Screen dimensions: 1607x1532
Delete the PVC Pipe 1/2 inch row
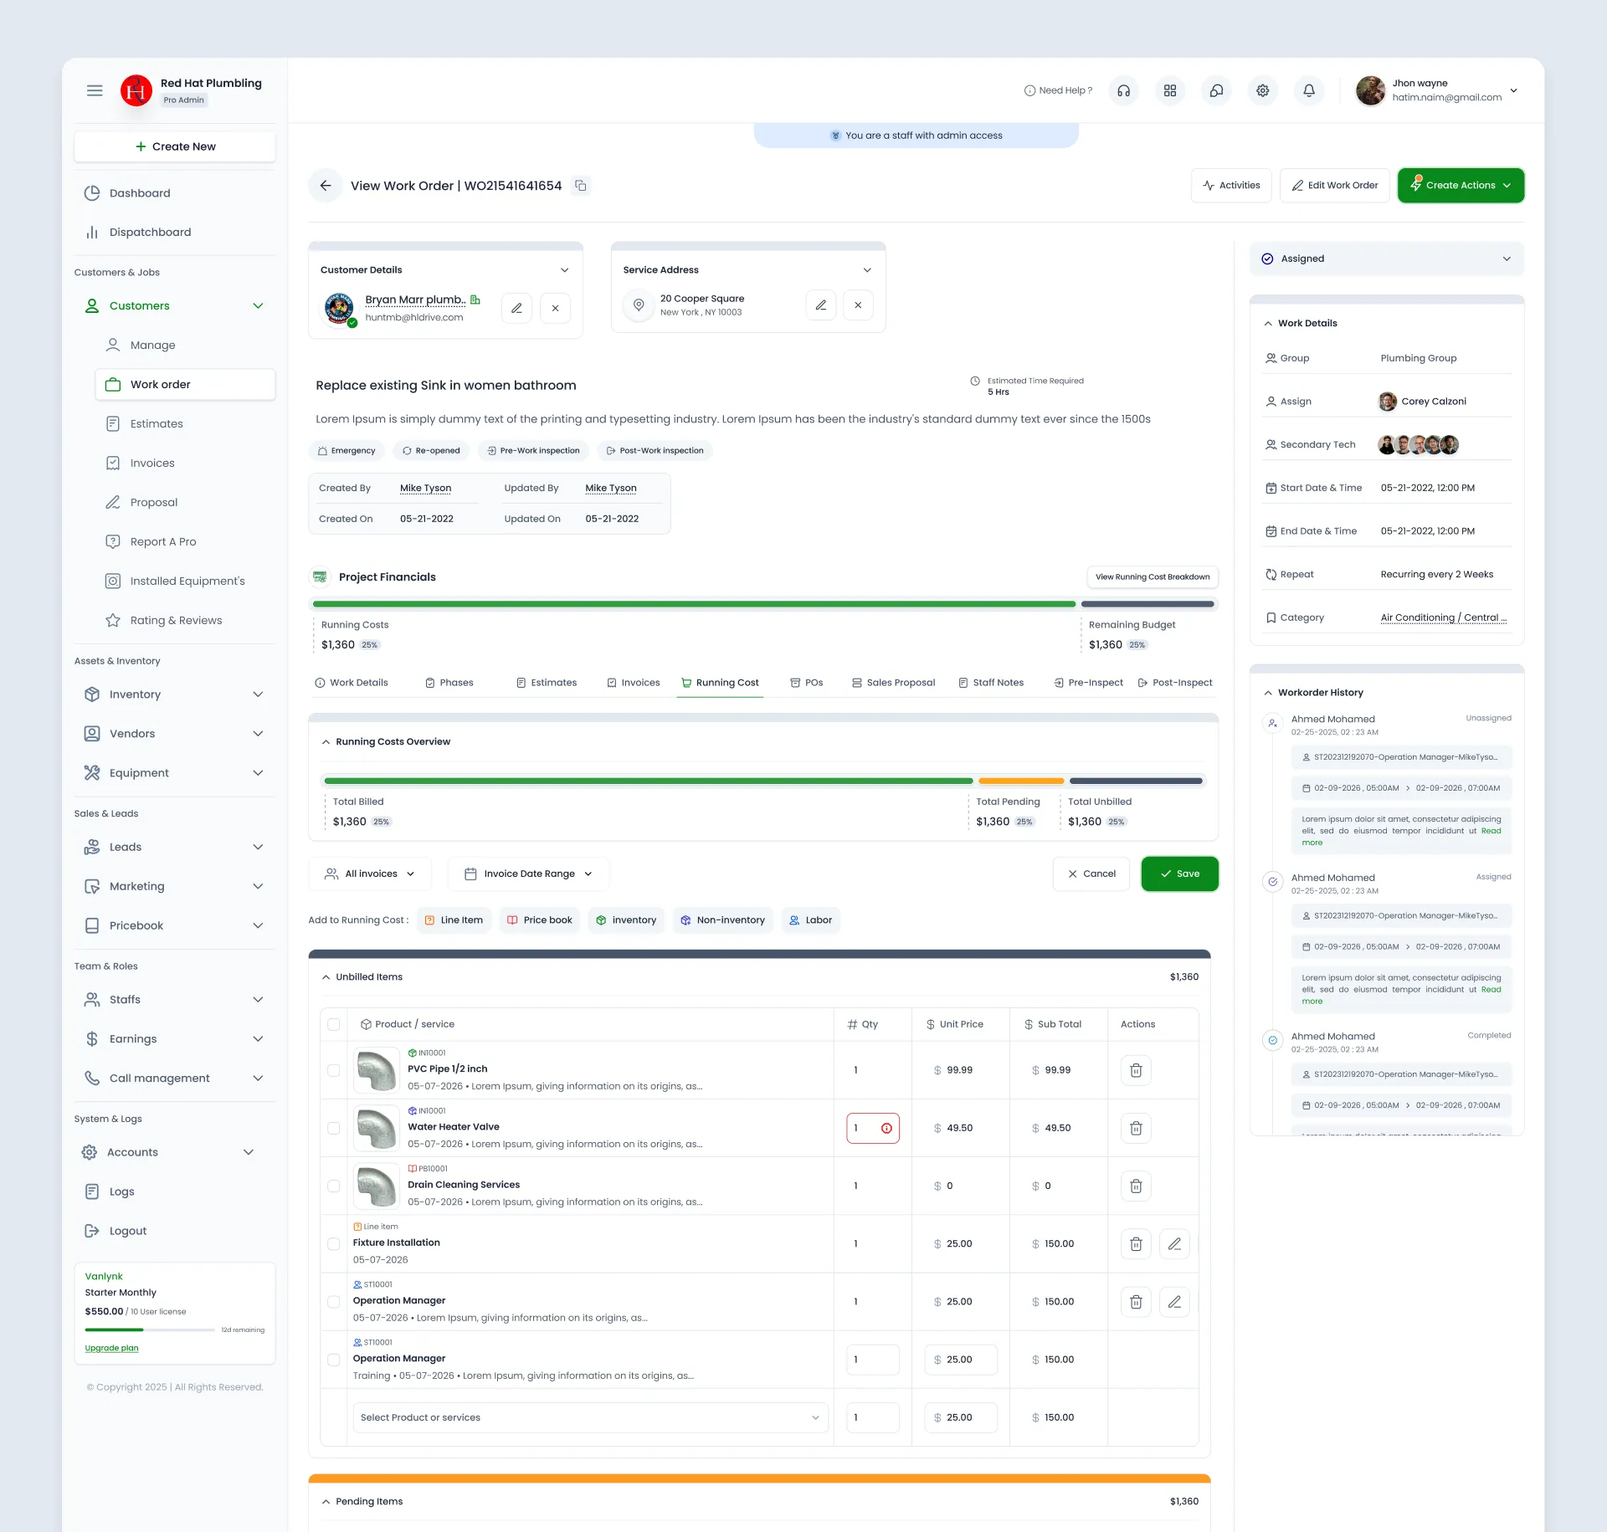pyautogui.click(x=1136, y=1070)
